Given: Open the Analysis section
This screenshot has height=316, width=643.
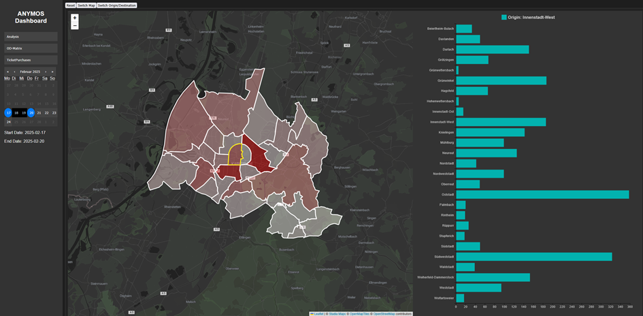Looking at the screenshot, I should [31, 37].
